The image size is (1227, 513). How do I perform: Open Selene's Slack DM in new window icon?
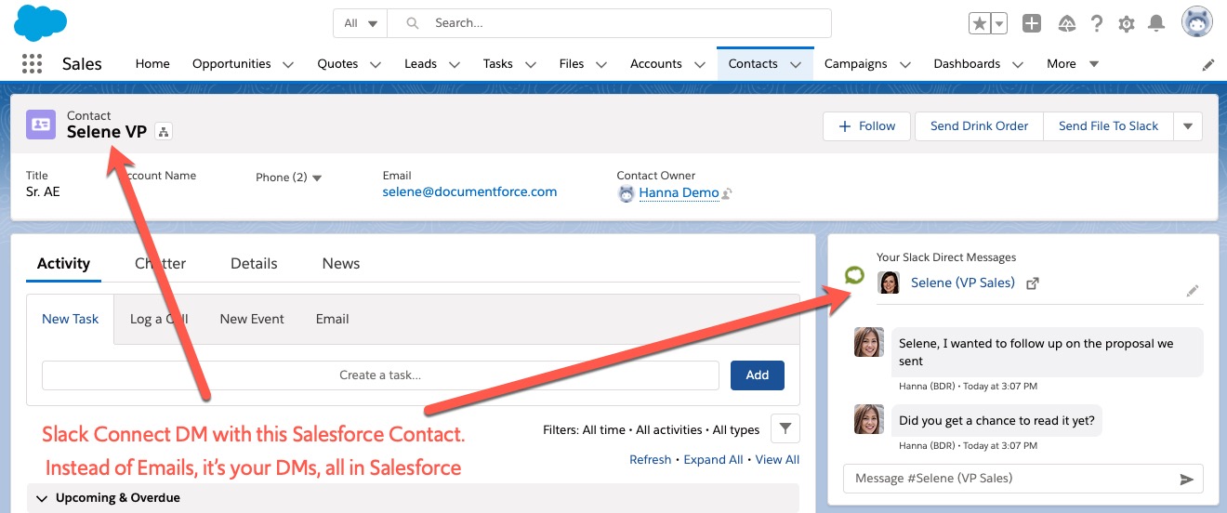coord(1032,283)
